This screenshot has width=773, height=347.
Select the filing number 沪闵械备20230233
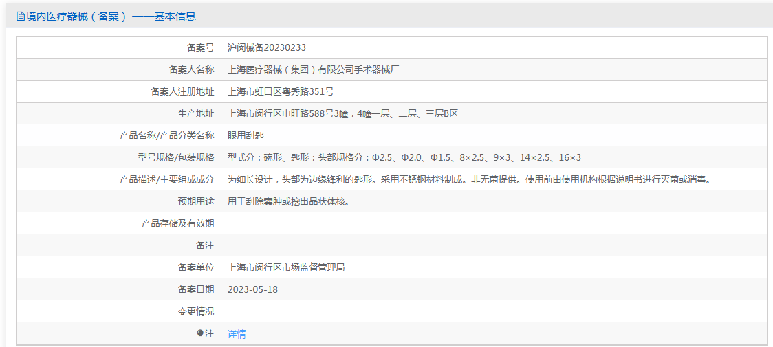click(267, 47)
